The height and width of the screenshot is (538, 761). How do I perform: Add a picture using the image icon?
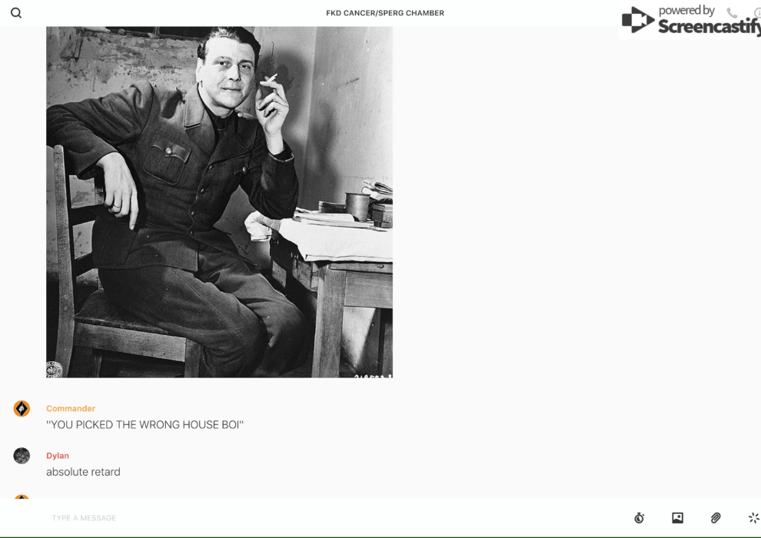[x=677, y=518]
